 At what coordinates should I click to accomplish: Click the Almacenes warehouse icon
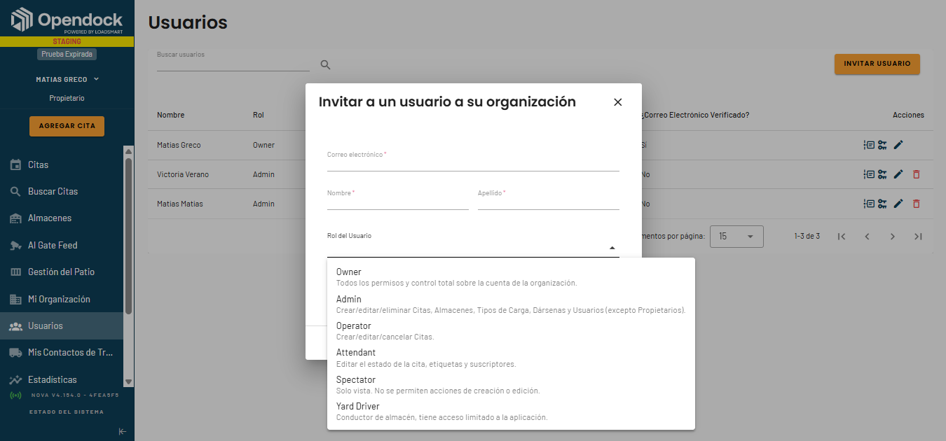click(x=15, y=218)
